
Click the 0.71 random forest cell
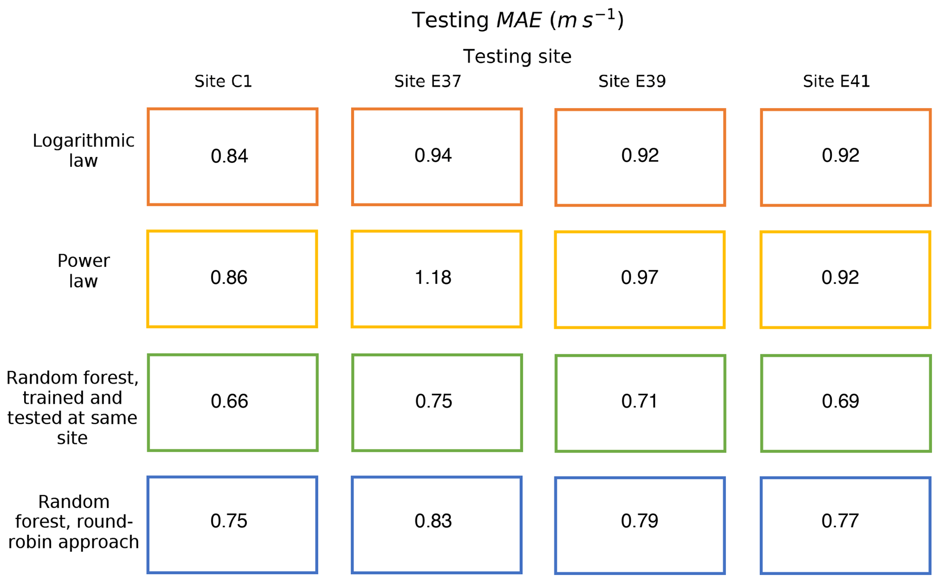coord(639,401)
